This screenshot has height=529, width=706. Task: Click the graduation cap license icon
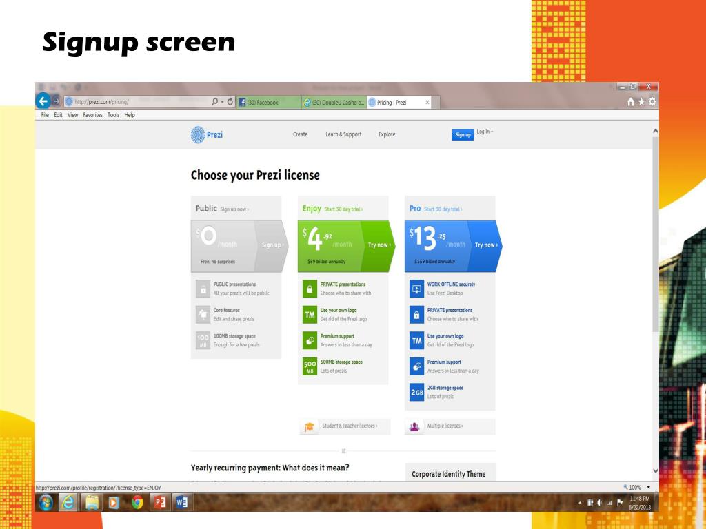pos(310,426)
